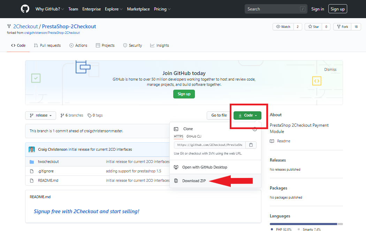Viewport: 366px width, 231px height.
Task: Click the book icon beside Readme
Action: coord(272,141)
